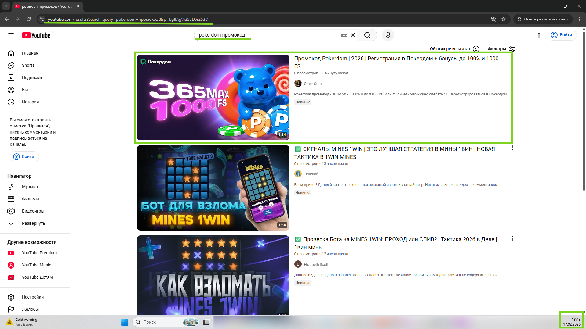Open the КАК ВЗЛОМАТЬ MINES 1WIN thumbnail
The image size is (586, 329).
pos(213,275)
